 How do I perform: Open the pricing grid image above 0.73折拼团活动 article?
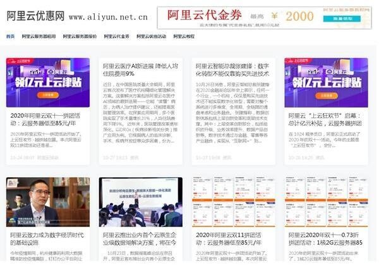(x=327, y=202)
